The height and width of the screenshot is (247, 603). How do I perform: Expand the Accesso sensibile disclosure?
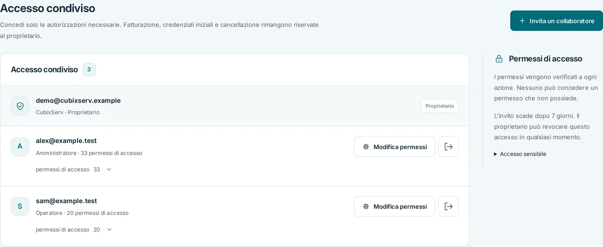pyautogui.click(x=520, y=154)
